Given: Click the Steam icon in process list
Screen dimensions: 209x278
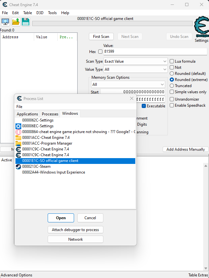Looking at the screenshot, I should pyautogui.click(x=18, y=167).
